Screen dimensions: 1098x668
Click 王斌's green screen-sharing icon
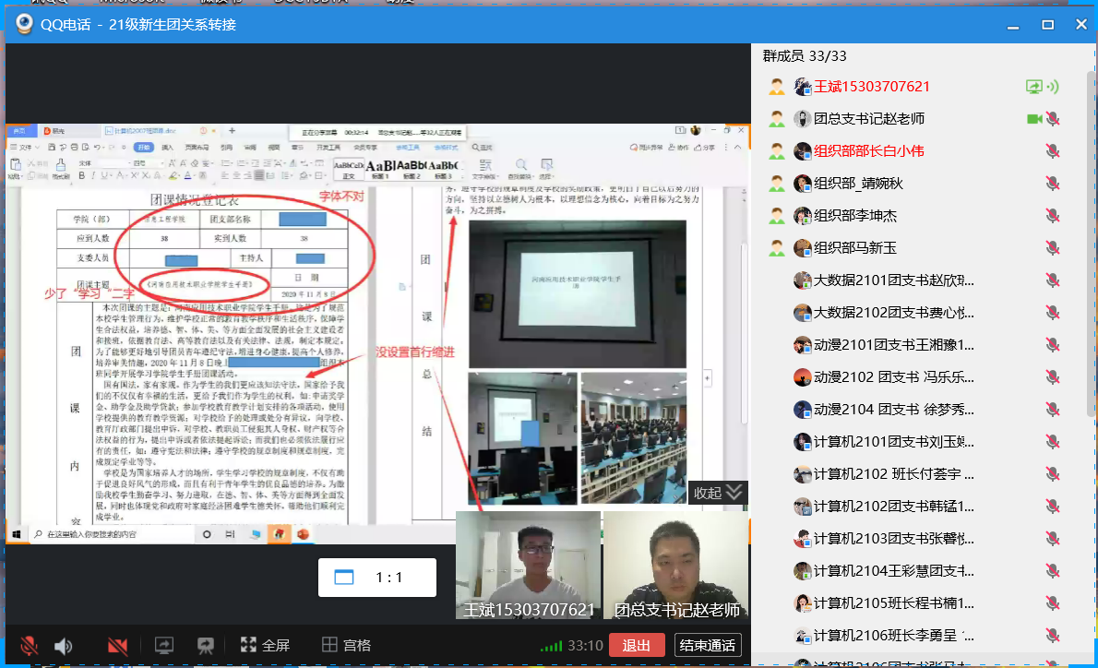[x=1034, y=87]
